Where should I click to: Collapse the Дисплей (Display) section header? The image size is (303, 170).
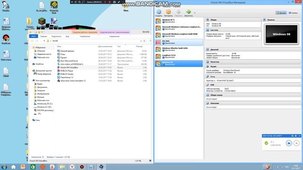253,50
